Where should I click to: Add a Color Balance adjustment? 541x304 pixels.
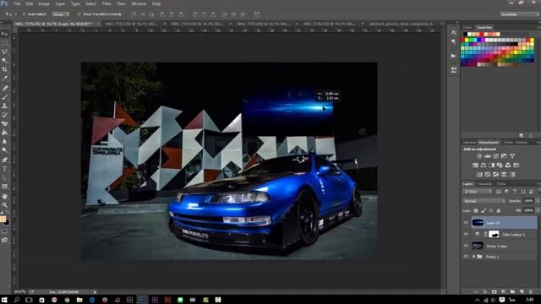tap(484, 166)
